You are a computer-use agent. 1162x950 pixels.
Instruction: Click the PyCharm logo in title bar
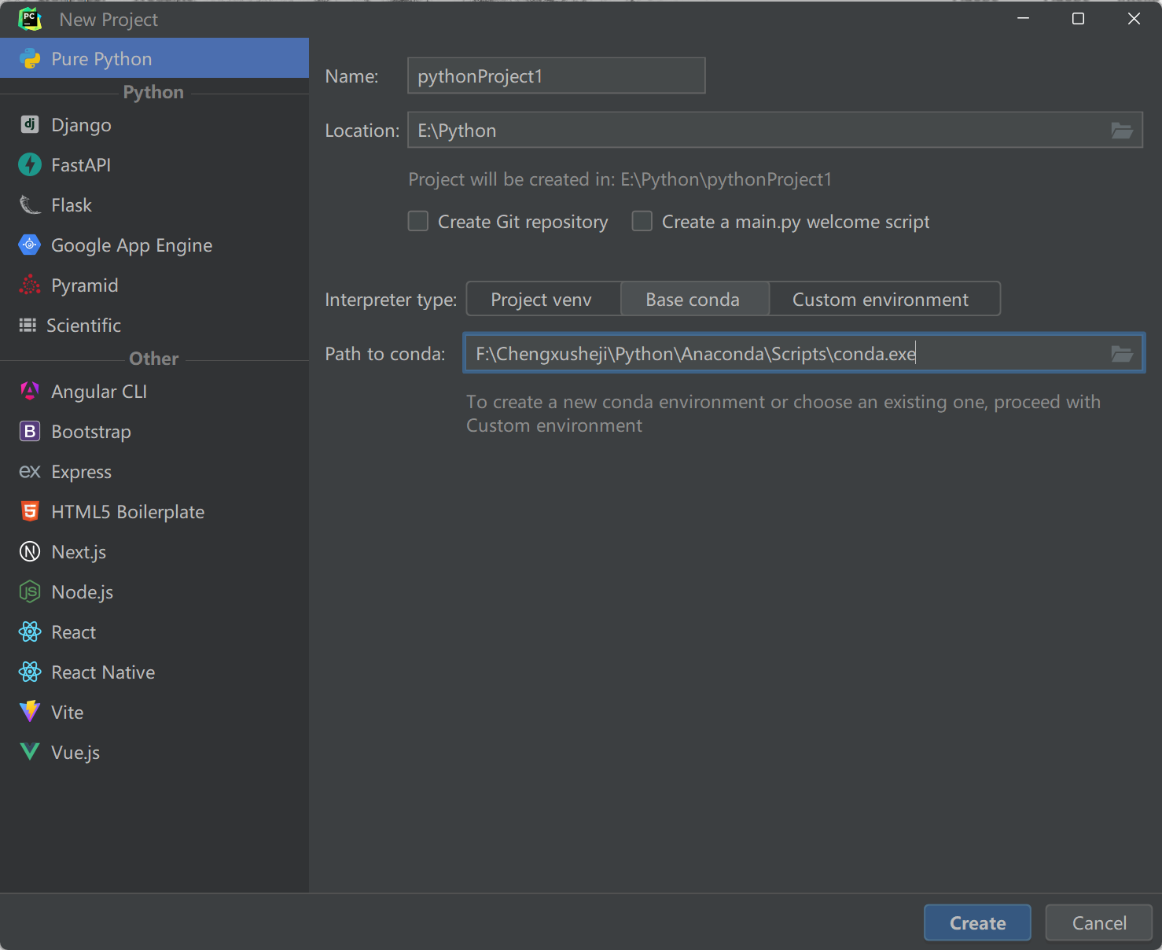click(x=30, y=19)
